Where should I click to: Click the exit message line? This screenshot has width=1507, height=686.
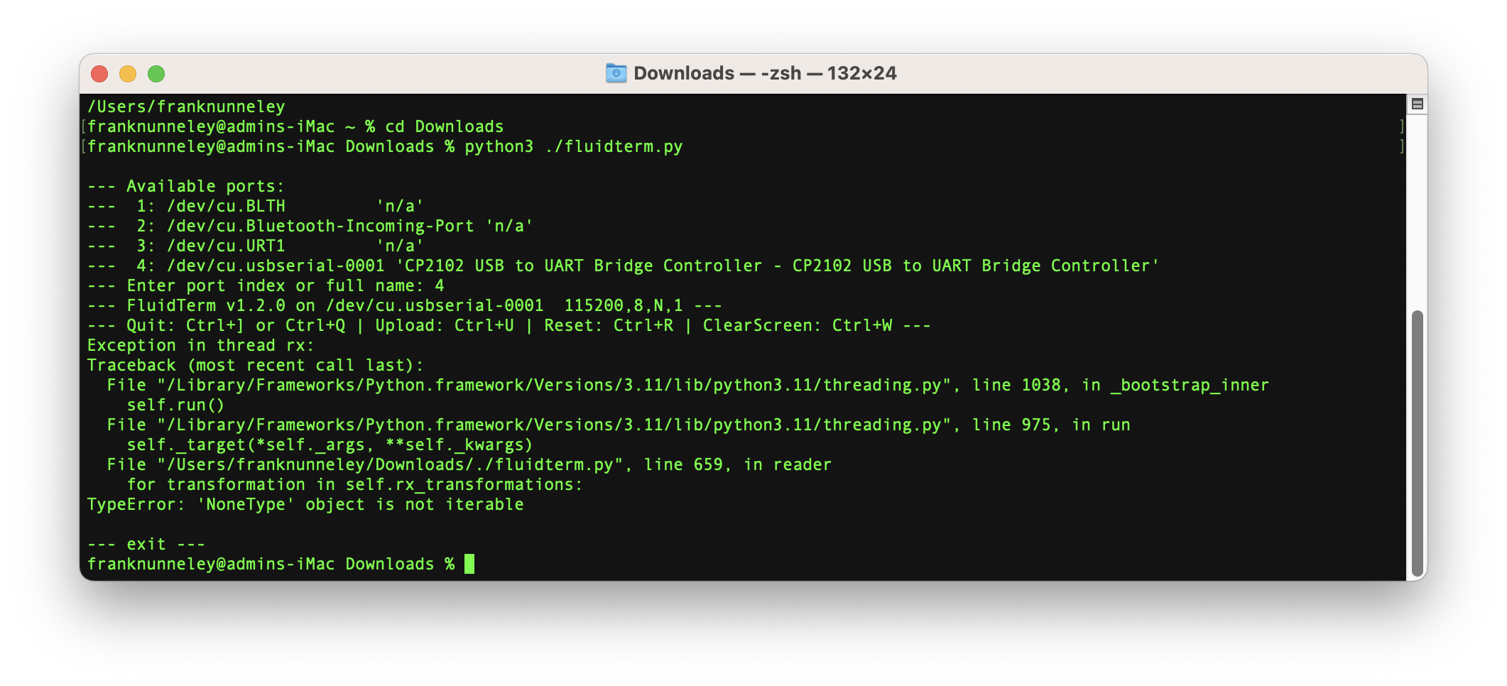[x=145, y=543]
